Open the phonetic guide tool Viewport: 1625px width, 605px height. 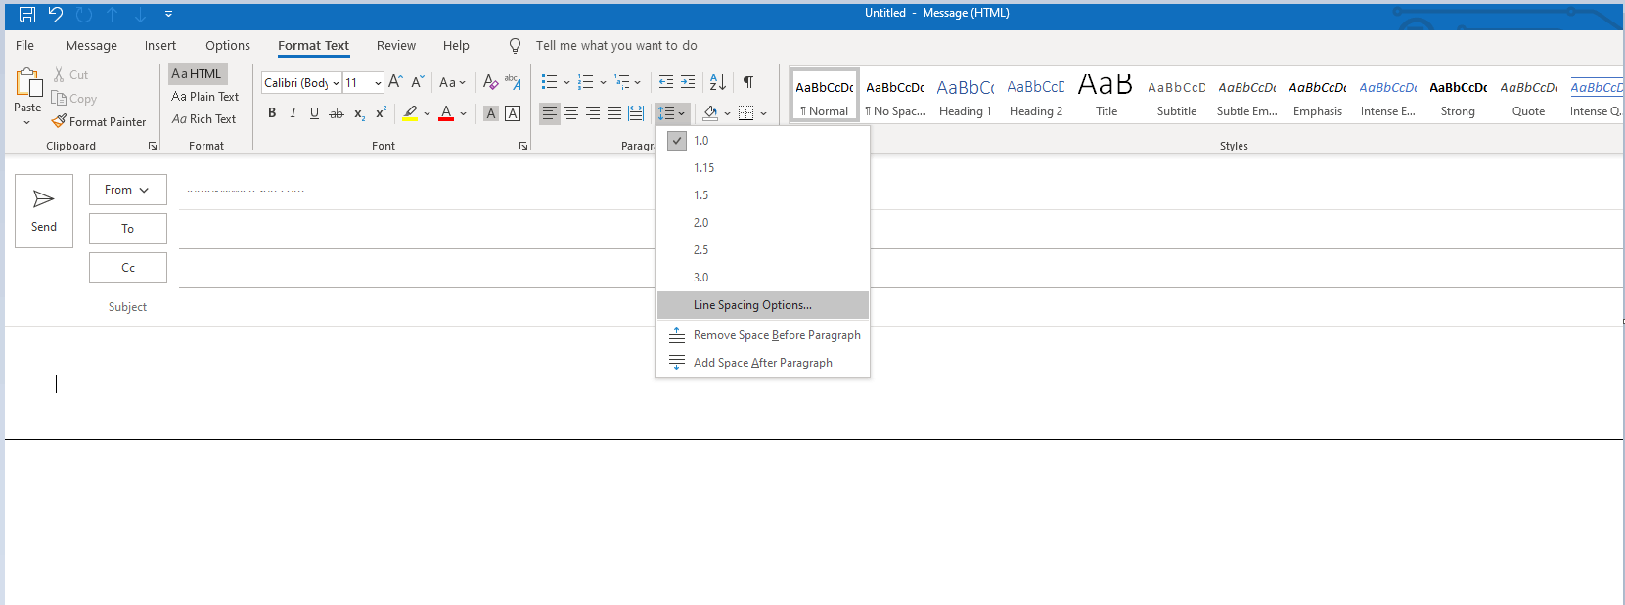coord(513,82)
